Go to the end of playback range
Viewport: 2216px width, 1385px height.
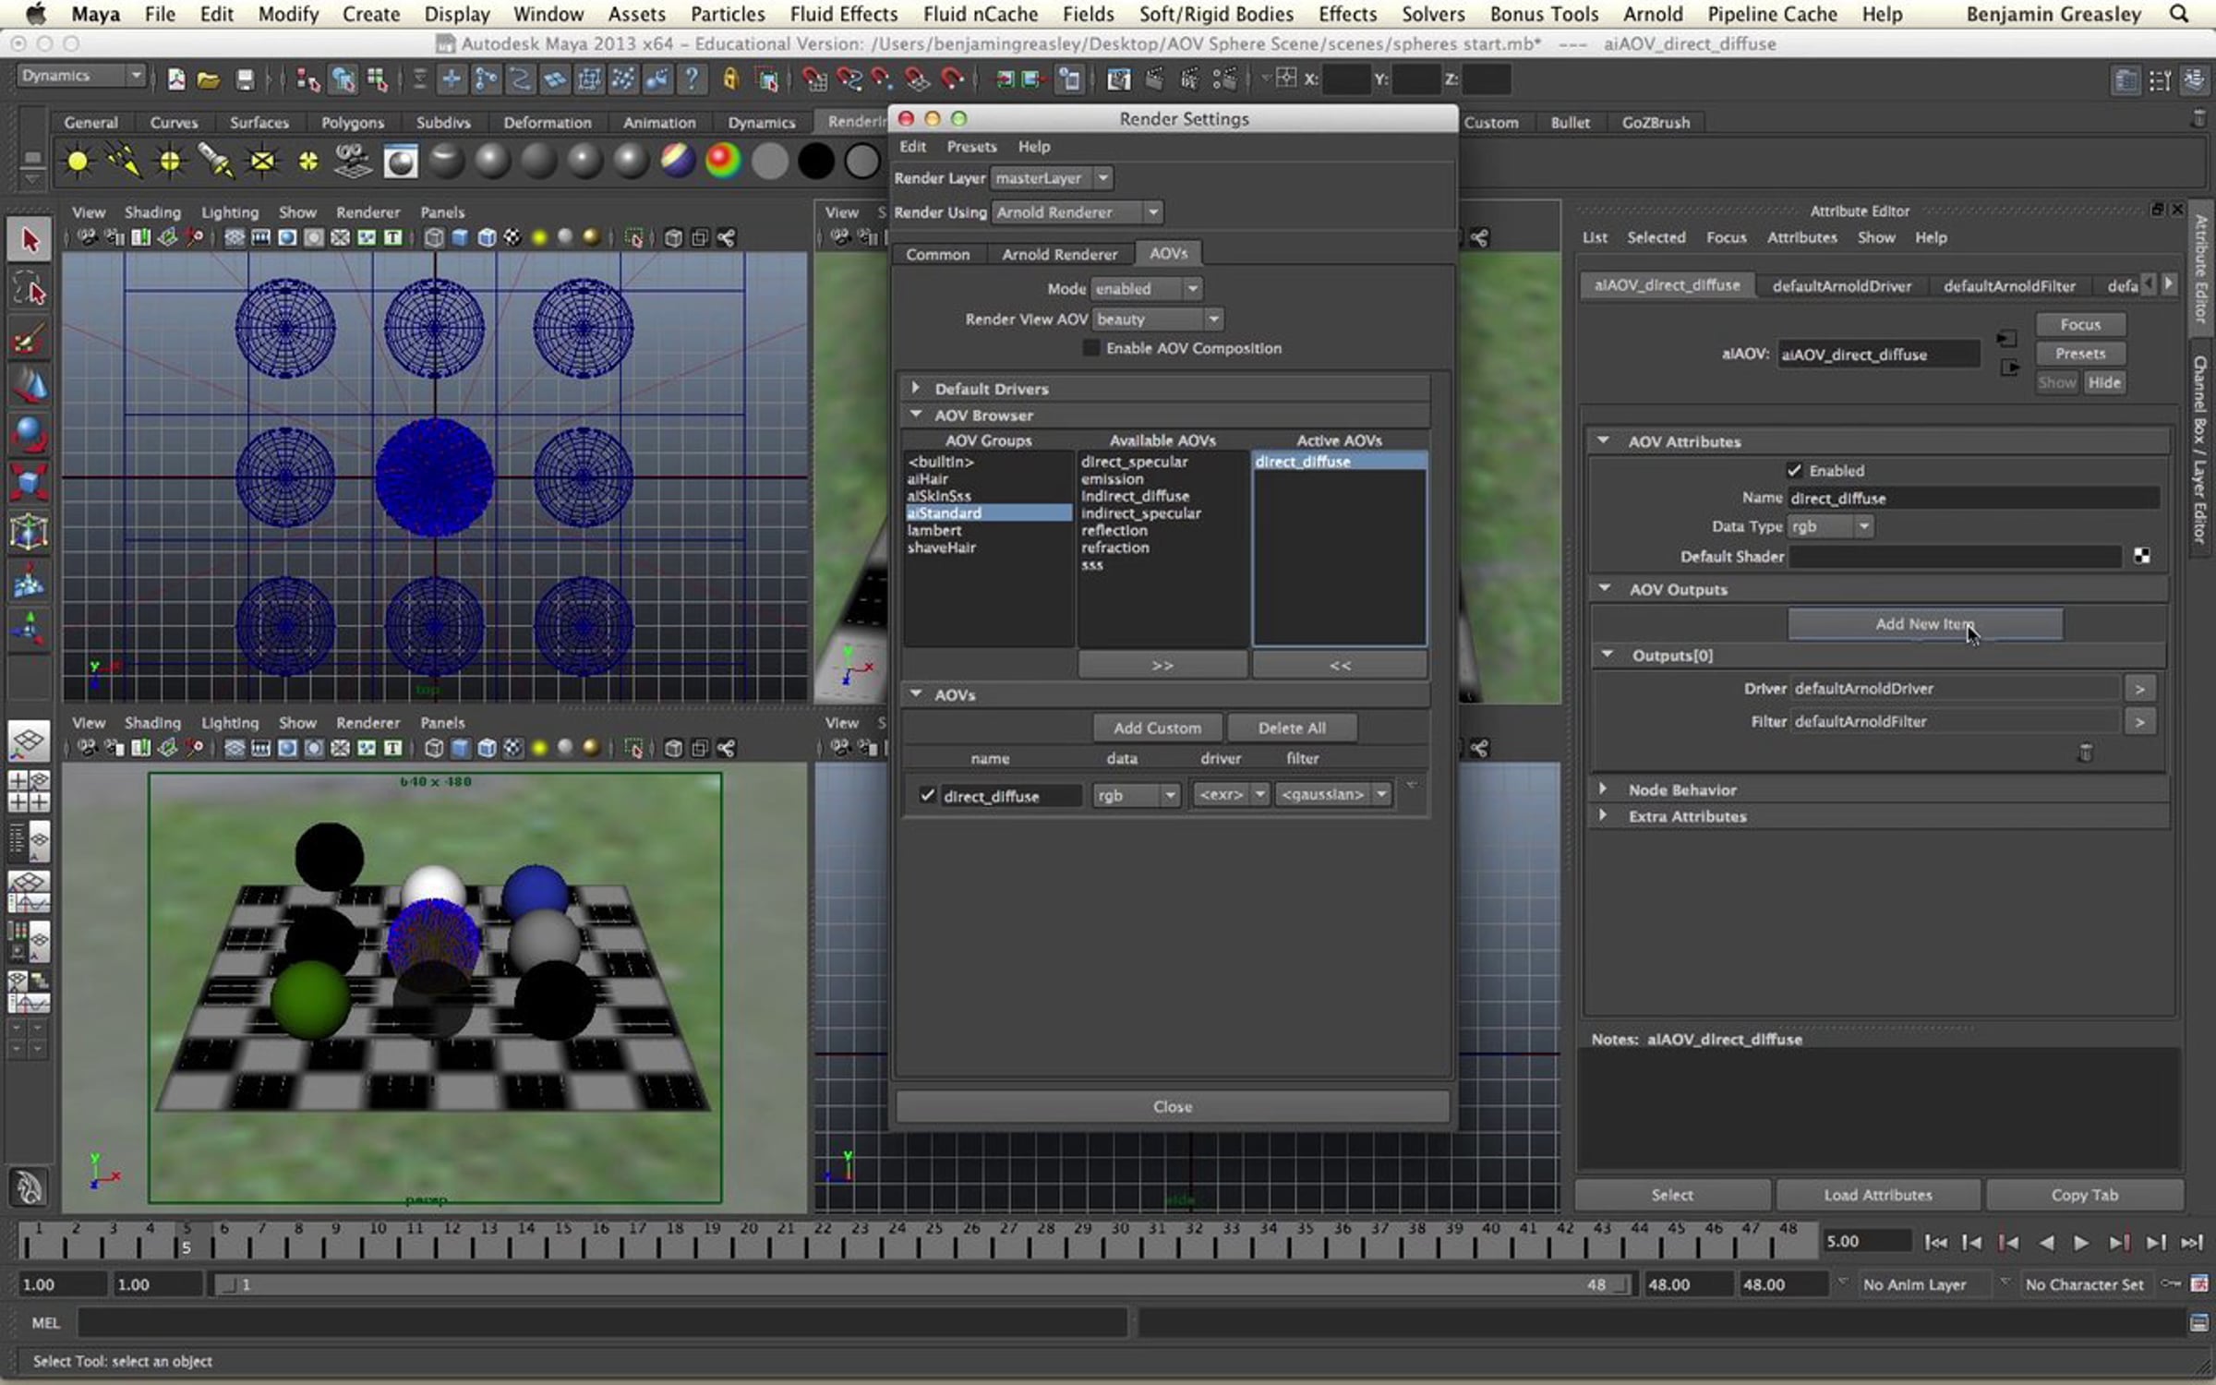tap(2192, 1243)
